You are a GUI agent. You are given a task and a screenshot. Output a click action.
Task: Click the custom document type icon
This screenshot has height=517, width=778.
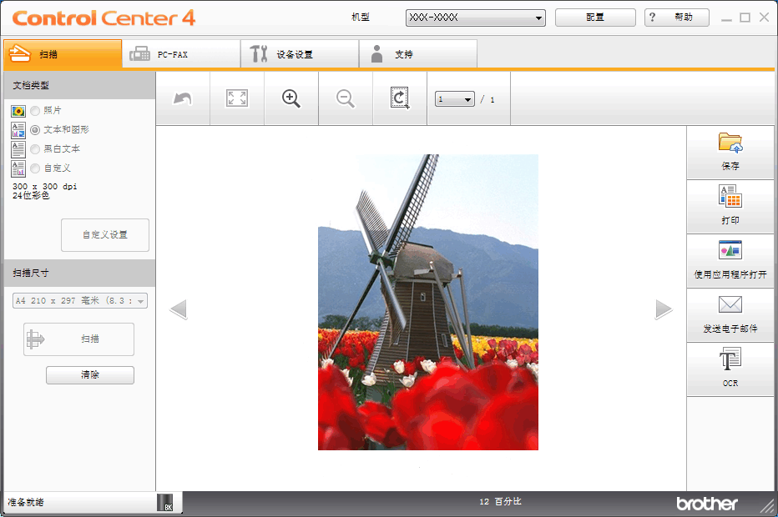tap(18, 168)
